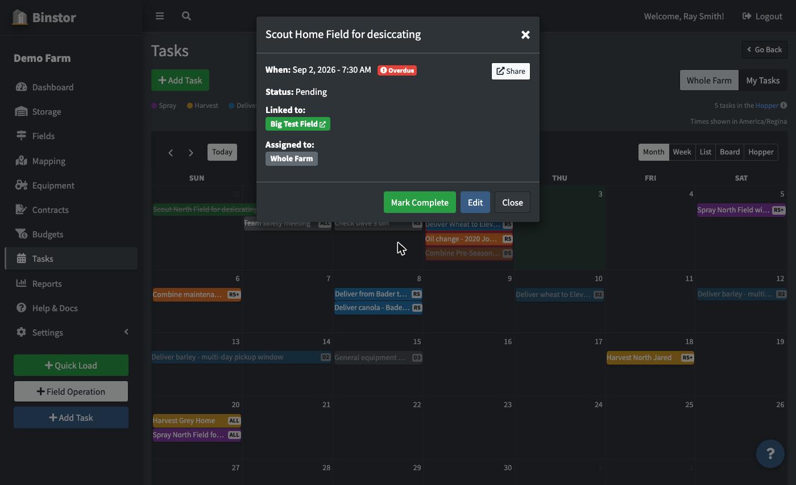Click the Field Operation button
796x485 pixels.
pyautogui.click(x=71, y=391)
